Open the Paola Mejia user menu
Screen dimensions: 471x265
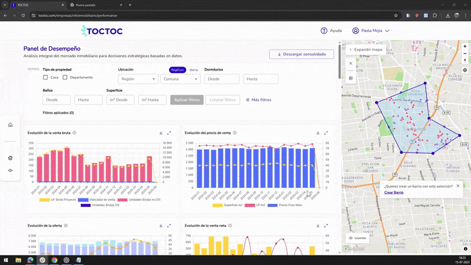click(x=371, y=31)
